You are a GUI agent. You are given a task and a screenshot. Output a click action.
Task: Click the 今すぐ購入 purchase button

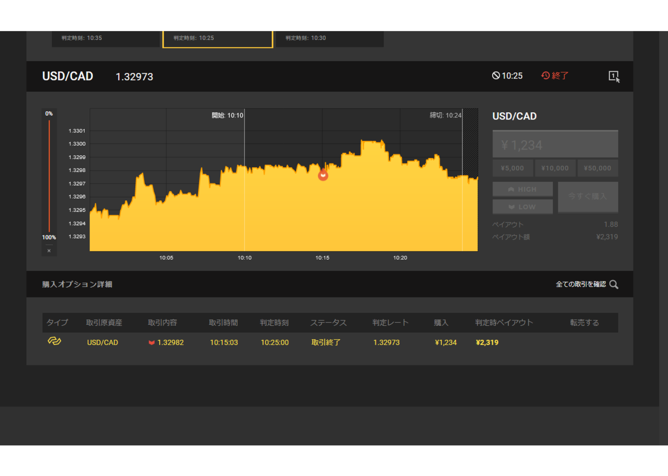coord(588,197)
